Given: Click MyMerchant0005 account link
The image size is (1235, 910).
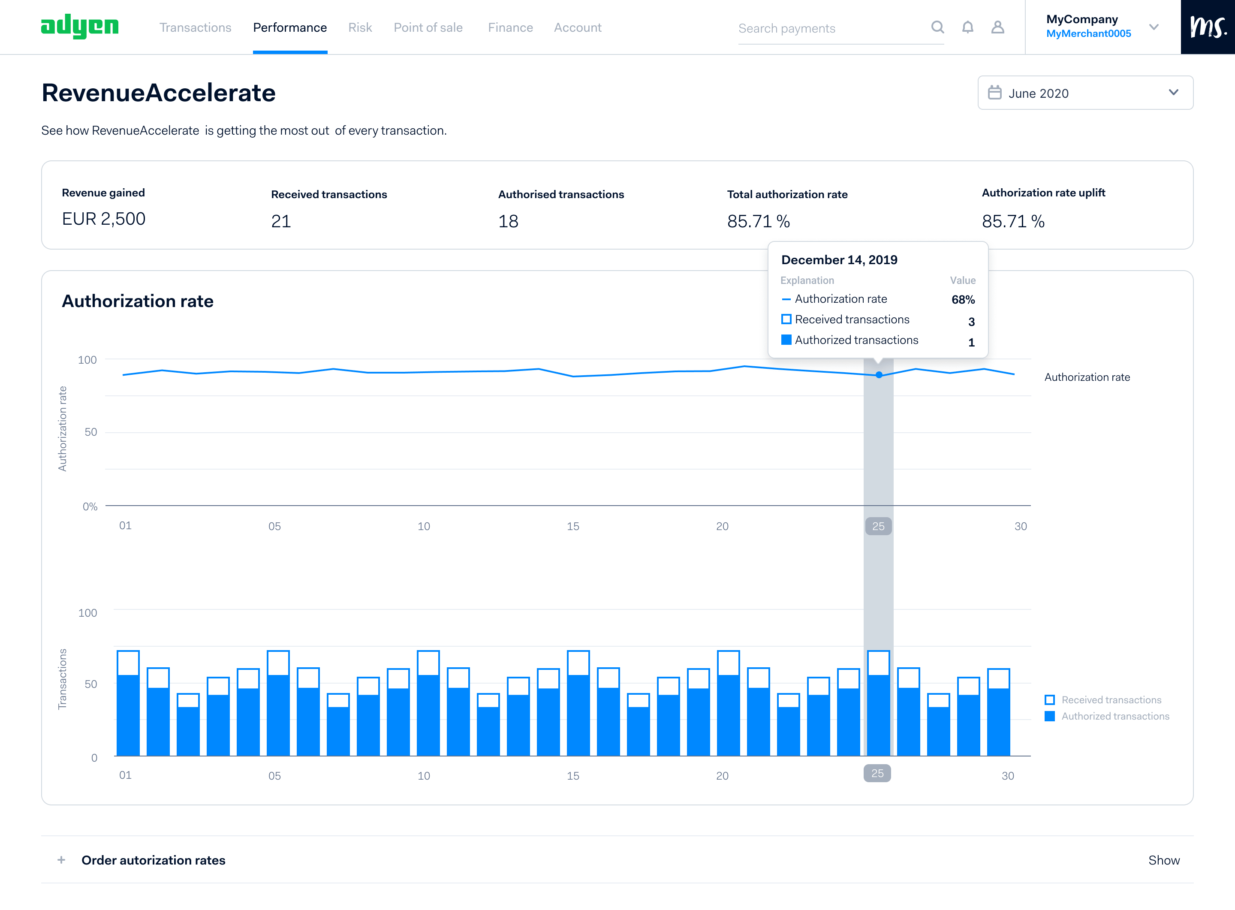Looking at the screenshot, I should [x=1088, y=33].
